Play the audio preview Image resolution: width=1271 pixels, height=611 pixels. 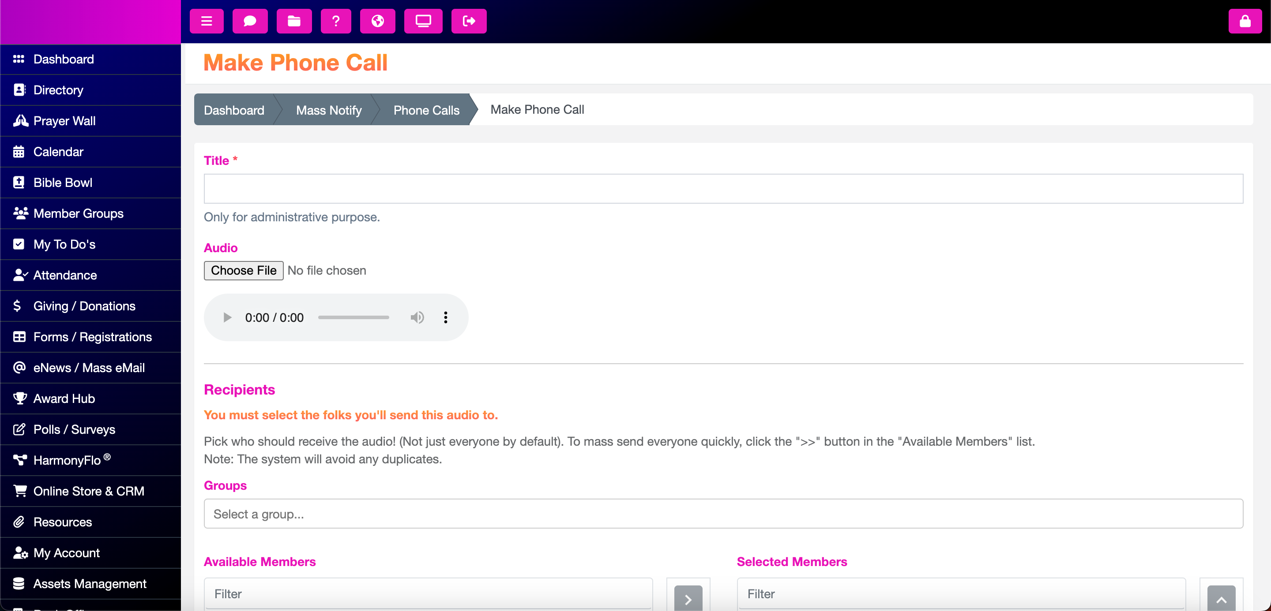point(227,317)
